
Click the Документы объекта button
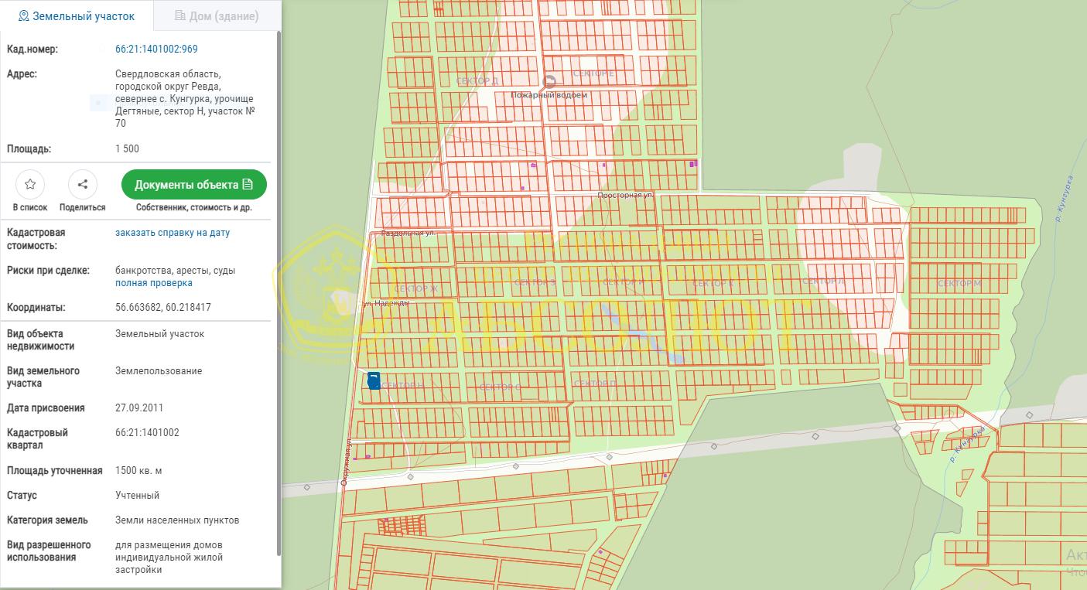(x=194, y=185)
